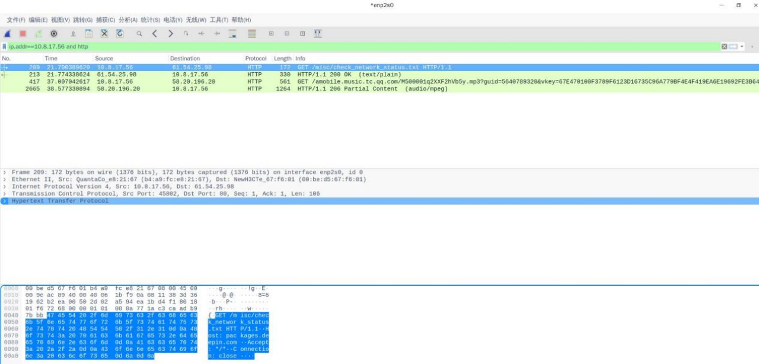759x364 pixels.
Task: Sort packets by the Source column
Action: coord(131,59)
